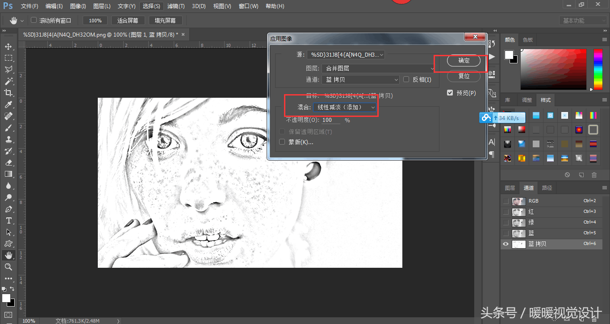Select the Zoom tool
This screenshot has width=610, height=324.
(8, 267)
